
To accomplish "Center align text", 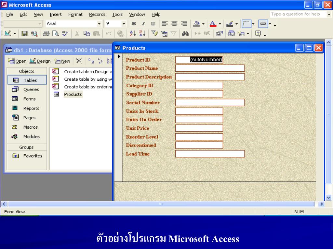I will [x=174, y=24].
